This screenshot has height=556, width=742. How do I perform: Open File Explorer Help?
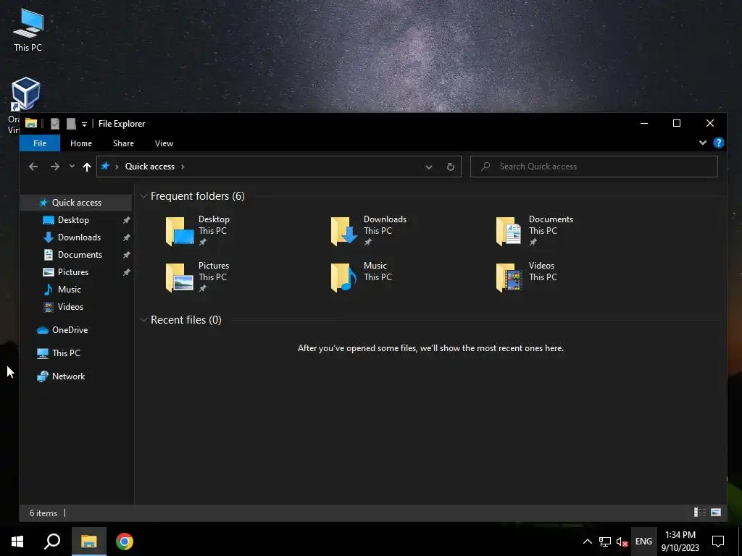tap(718, 143)
